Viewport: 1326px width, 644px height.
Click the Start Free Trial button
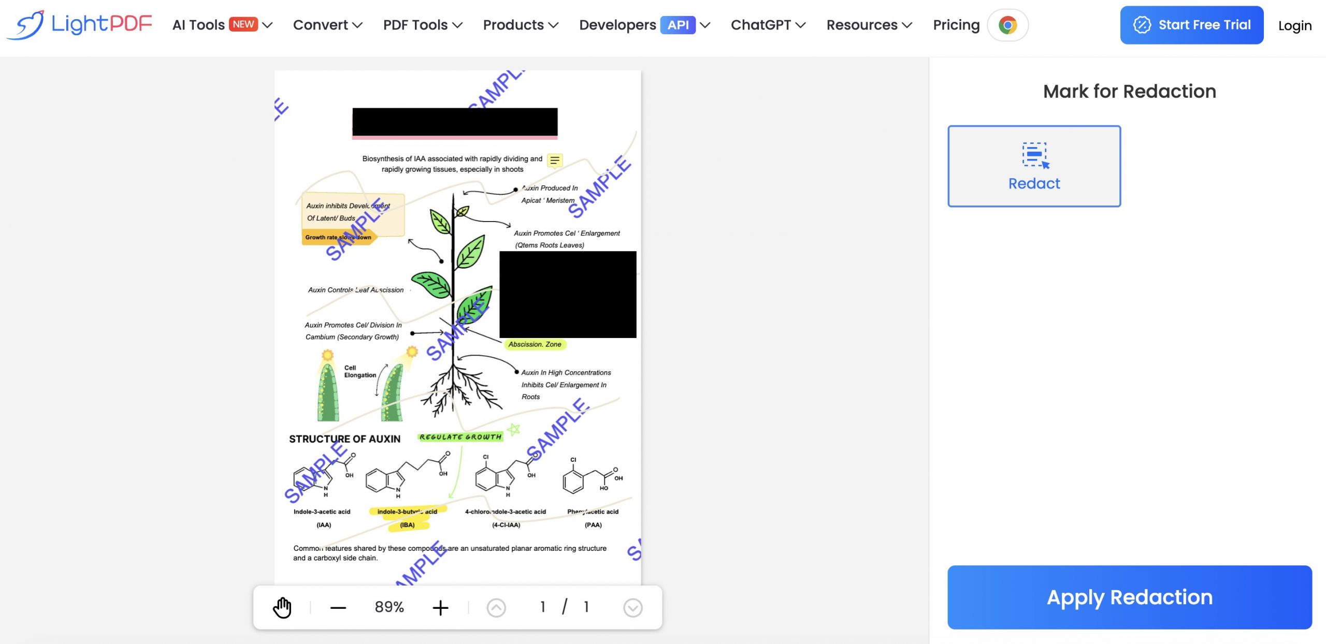[1191, 25]
